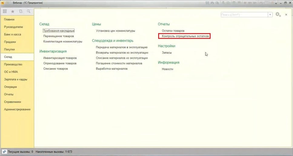
Task: Click the Текущие вызовы: 0 status text
Action: click(20, 152)
